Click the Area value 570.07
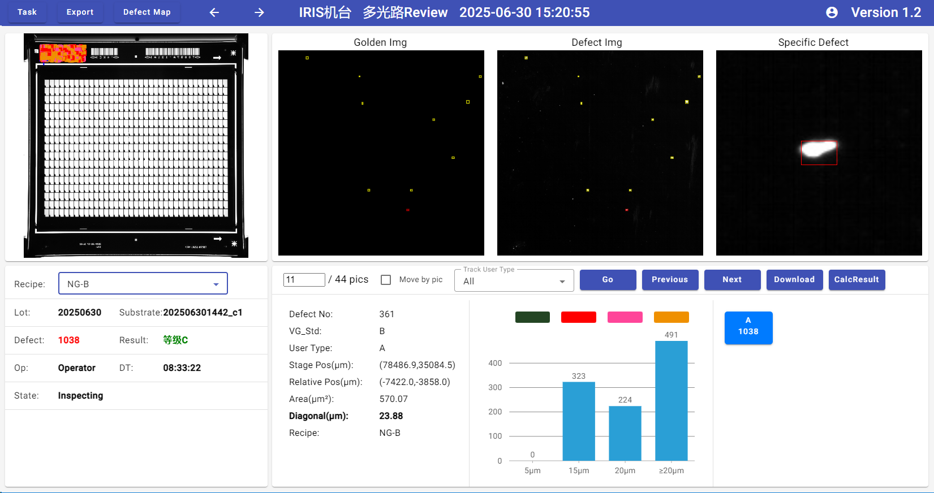Image resolution: width=934 pixels, height=493 pixels. coord(394,399)
